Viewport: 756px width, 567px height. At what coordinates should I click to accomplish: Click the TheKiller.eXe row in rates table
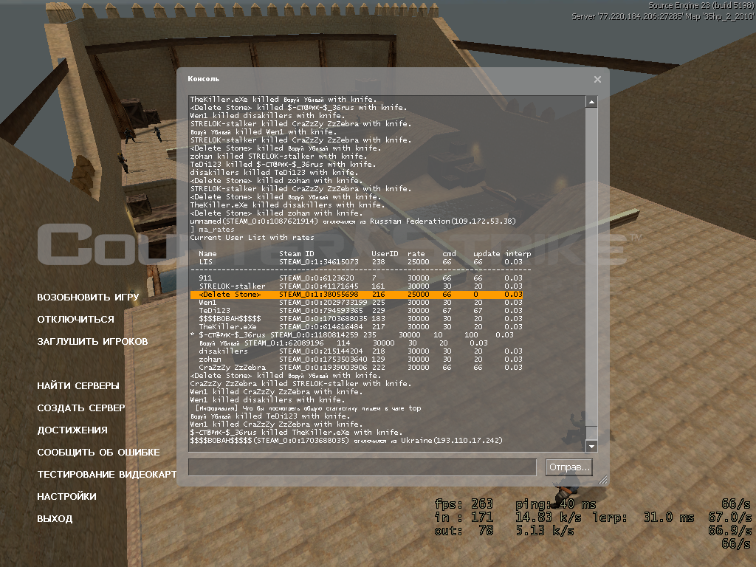pyautogui.click(x=360, y=327)
